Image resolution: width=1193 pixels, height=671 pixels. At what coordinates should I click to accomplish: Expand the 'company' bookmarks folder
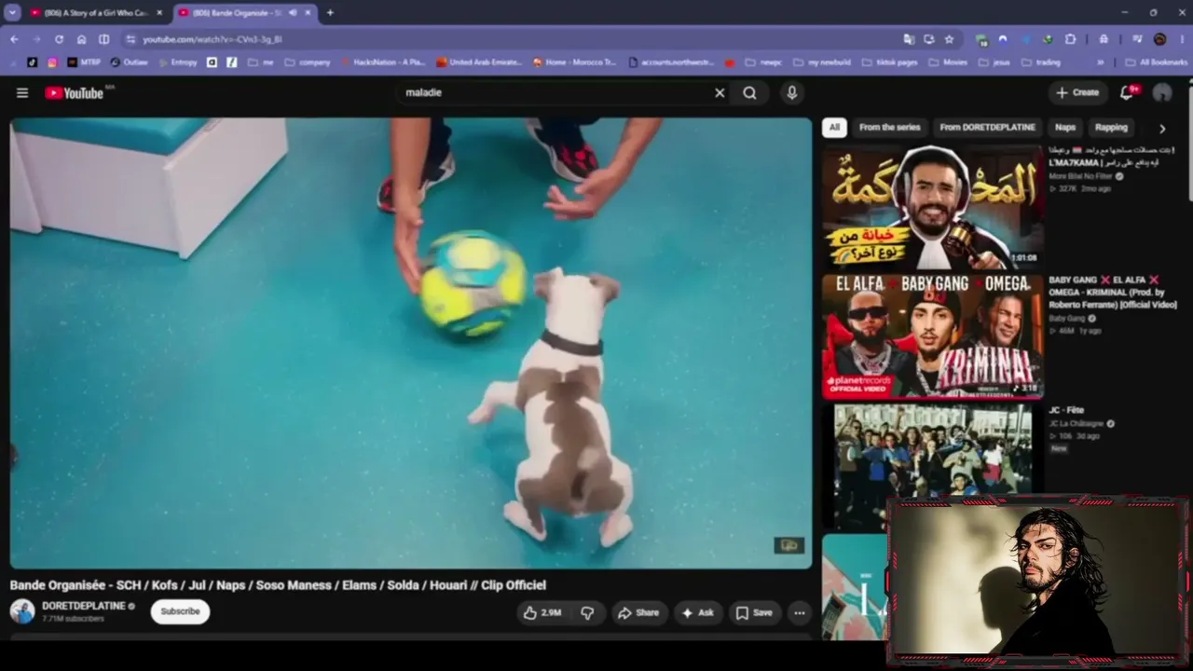[308, 62]
